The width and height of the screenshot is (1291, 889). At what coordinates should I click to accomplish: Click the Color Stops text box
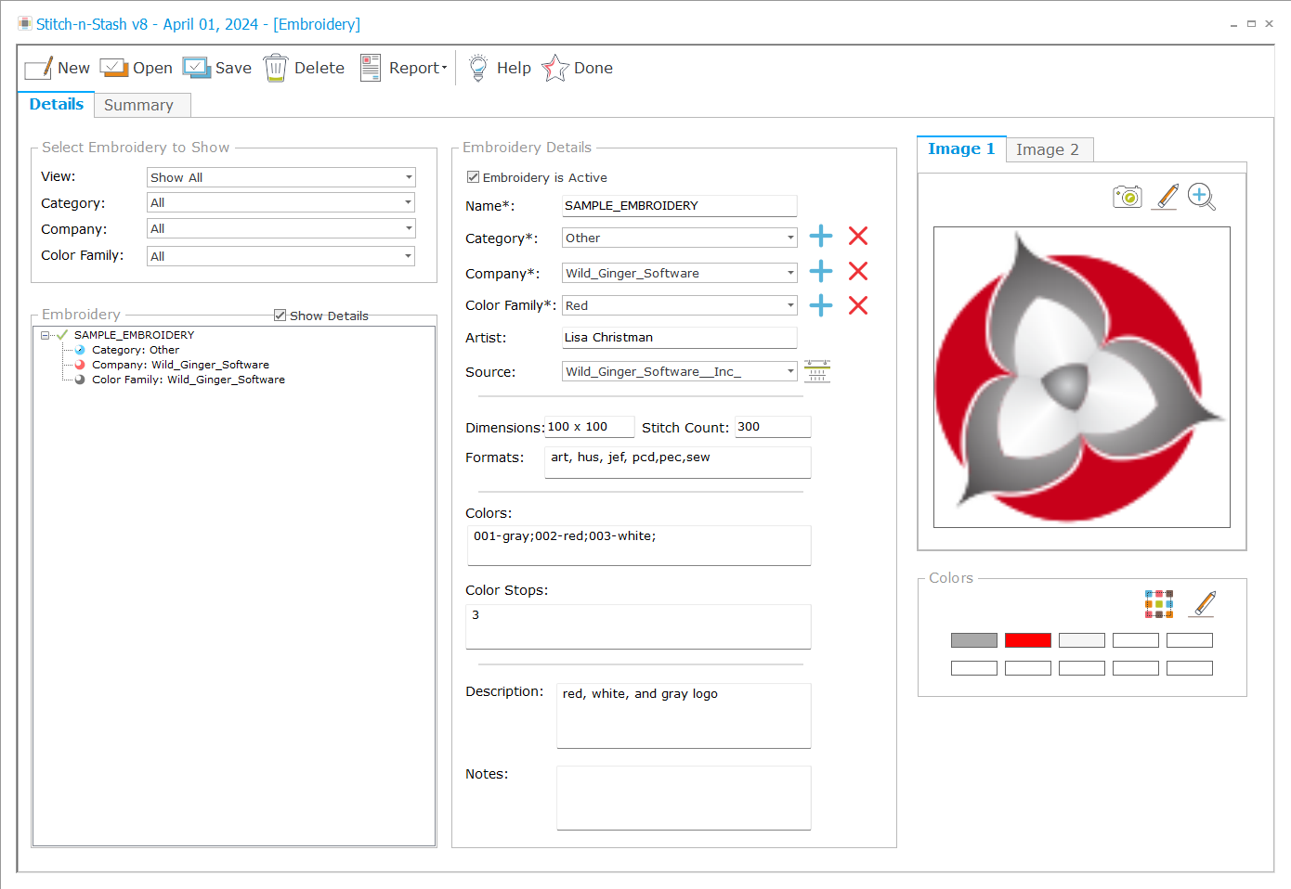[638, 626]
